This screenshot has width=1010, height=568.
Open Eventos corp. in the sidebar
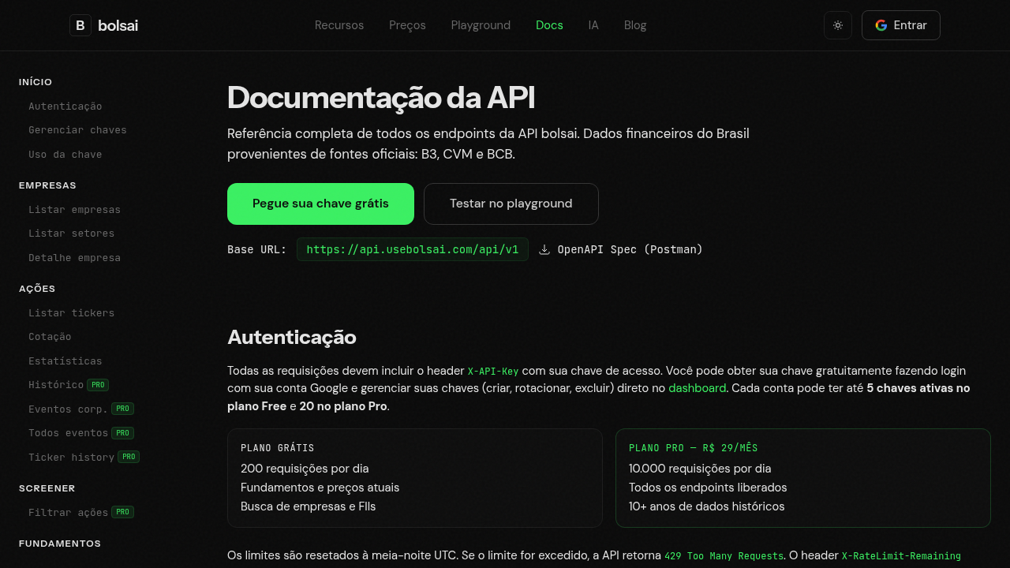pos(69,409)
